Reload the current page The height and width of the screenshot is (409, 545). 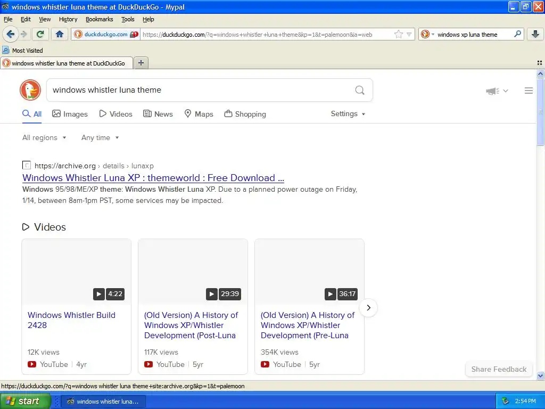[40, 34]
